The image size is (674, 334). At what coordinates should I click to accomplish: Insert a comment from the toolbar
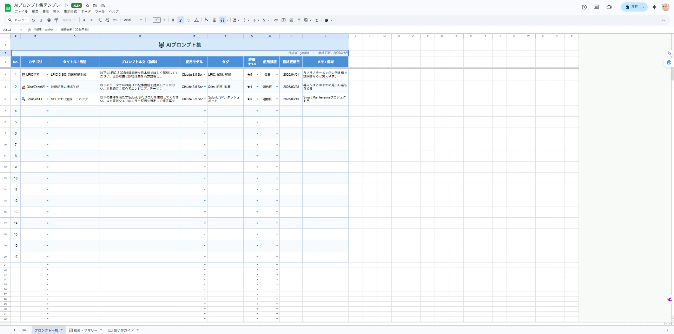[x=284, y=20]
